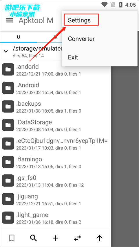The width and height of the screenshot is (139, 247).
Task: Tap the swap panels arrows icon
Action: pyautogui.click(x=77, y=238)
